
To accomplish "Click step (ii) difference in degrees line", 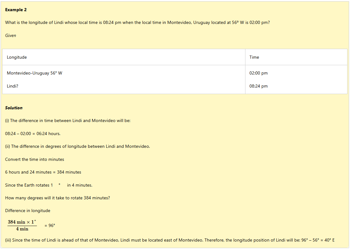I will coord(77,146).
